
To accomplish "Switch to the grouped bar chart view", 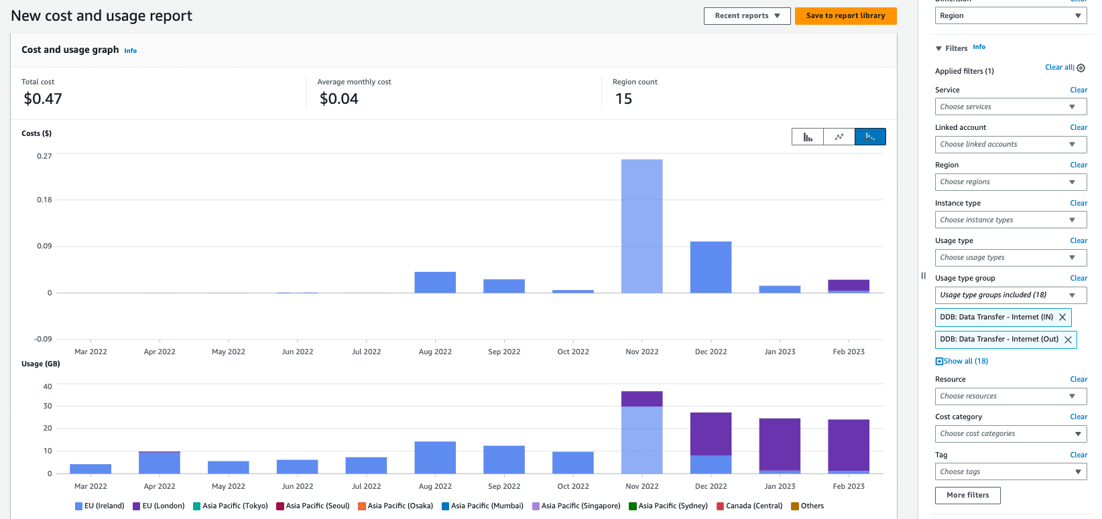I will click(808, 137).
